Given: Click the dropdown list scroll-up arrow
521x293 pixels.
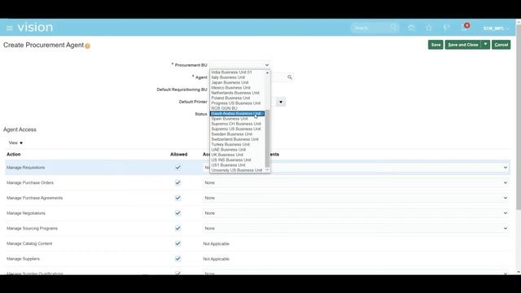Looking at the screenshot, I should tap(267, 72).
